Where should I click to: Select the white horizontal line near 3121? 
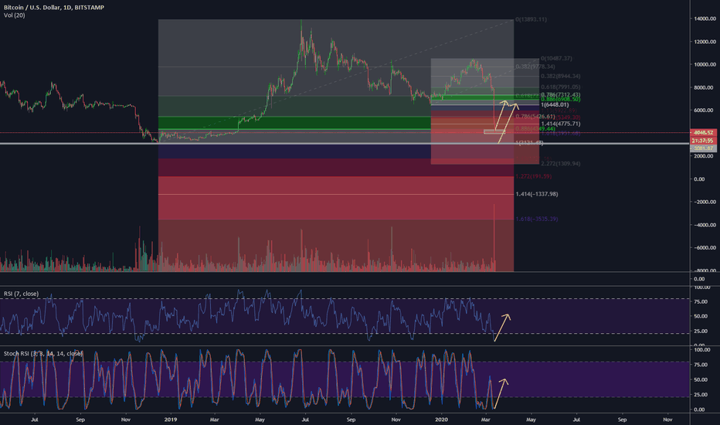tap(345, 144)
